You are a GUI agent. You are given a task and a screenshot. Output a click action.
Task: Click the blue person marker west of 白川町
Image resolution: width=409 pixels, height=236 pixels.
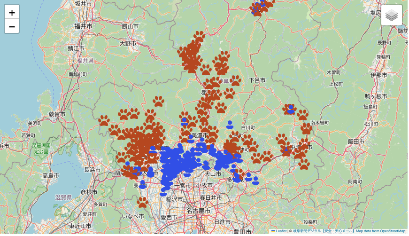(230, 125)
